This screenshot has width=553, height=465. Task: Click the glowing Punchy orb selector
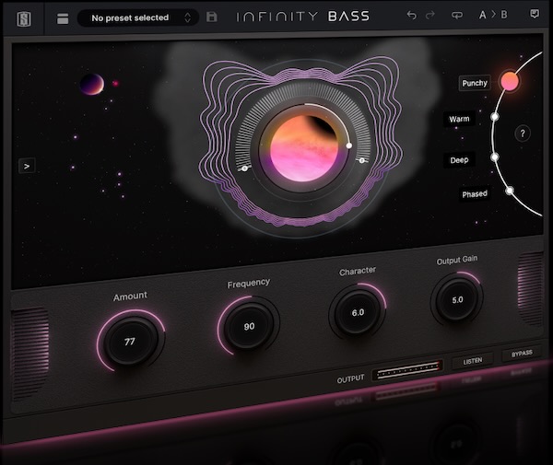click(x=510, y=81)
